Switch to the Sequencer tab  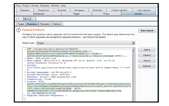pyautogui.click(x=44, y=10)
